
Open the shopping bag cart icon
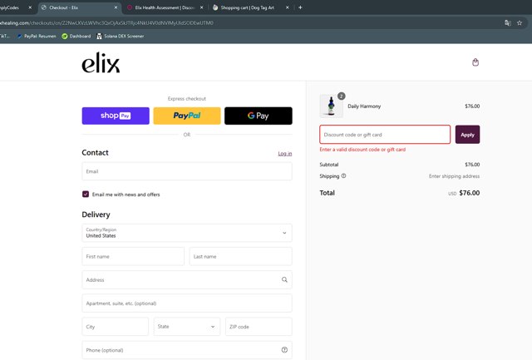pos(475,62)
